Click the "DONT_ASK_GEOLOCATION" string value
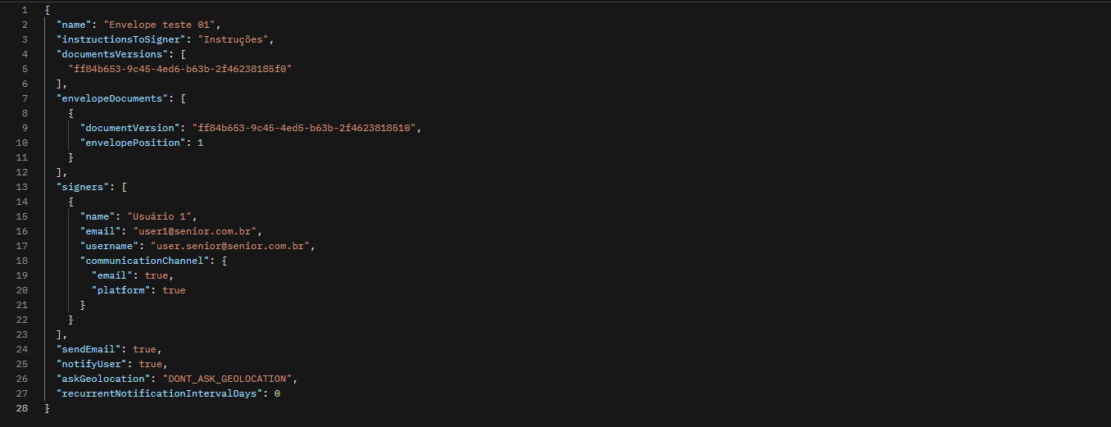Screen dimensions: 1111x427 pos(227,379)
